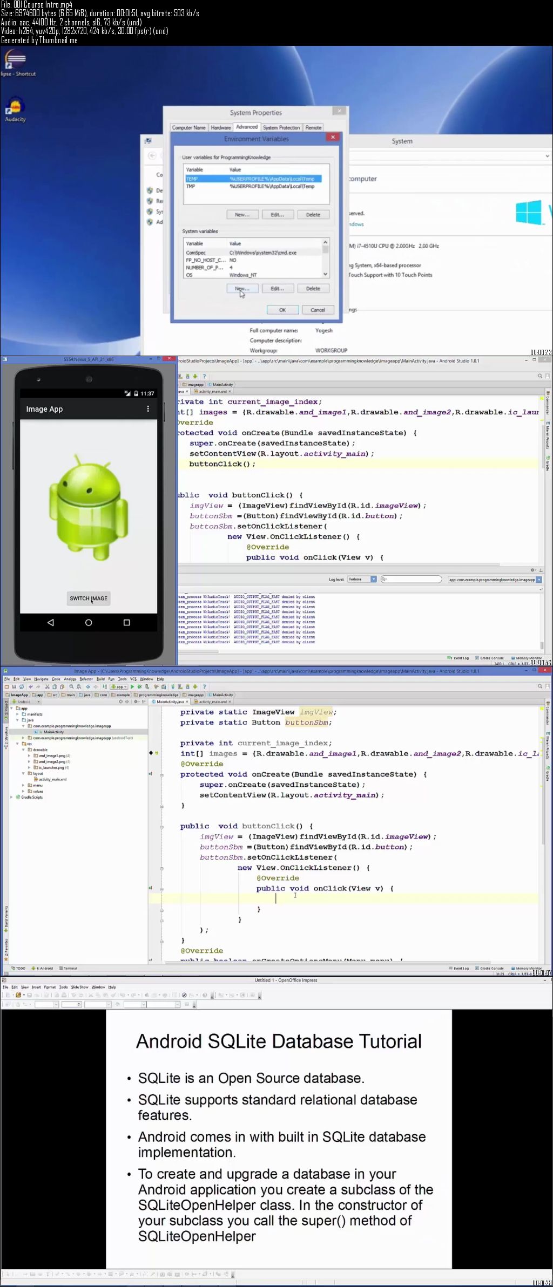
Task: Open the Audacity desktop shortcut
Action: click(15, 110)
